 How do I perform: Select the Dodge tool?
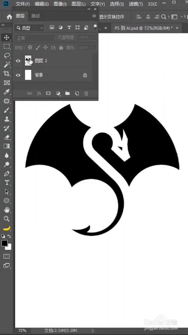point(6,165)
